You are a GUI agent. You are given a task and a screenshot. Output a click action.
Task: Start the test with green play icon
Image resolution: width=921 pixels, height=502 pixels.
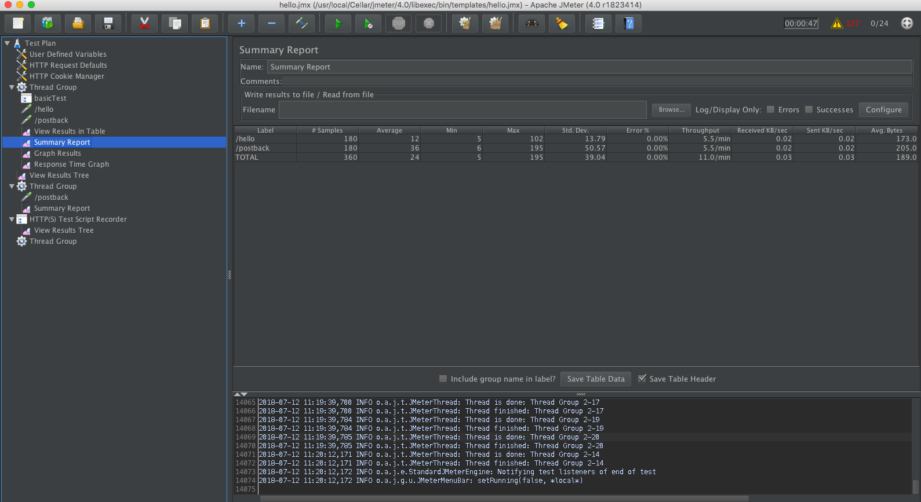tap(338, 23)
